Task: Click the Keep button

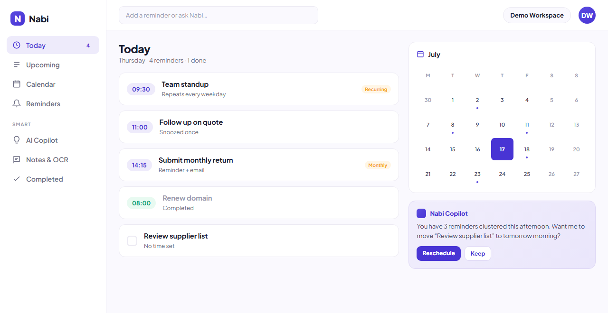Action: coord(478,253)
